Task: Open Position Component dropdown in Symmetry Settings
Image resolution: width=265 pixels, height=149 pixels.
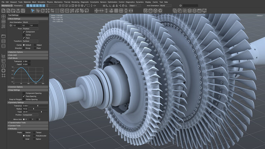Action: pos(30,115)
